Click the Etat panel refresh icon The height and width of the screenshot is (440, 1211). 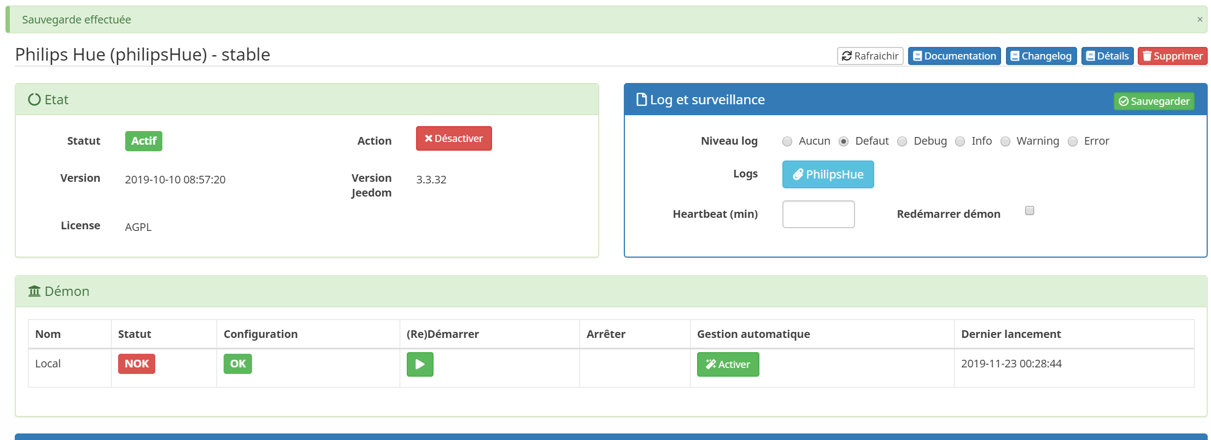point(34,99)
